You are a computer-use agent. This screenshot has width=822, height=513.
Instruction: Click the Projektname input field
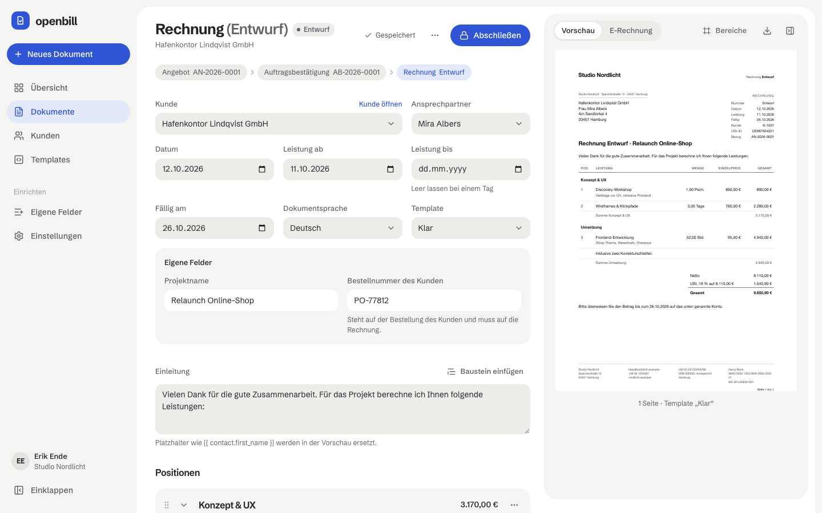(x=251, y=300)
